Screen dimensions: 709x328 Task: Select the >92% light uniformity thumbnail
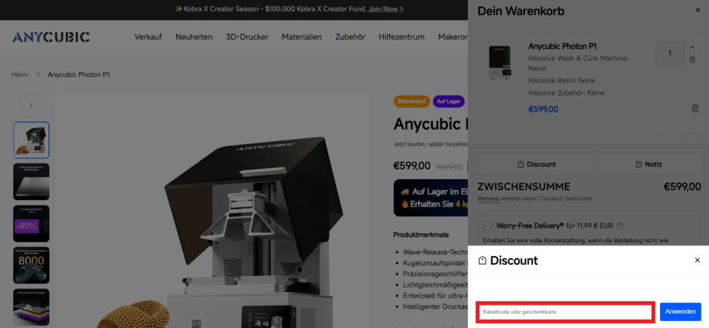31,224
